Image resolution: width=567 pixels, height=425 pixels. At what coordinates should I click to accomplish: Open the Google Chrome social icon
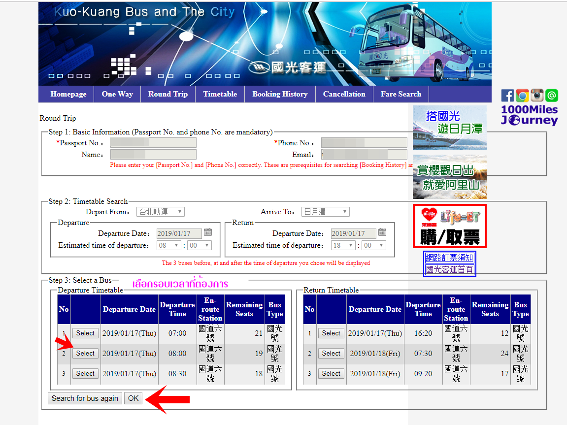pos(522,96)
